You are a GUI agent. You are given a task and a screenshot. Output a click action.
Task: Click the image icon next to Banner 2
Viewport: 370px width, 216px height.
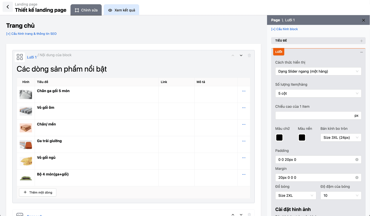tap(20, 215)
